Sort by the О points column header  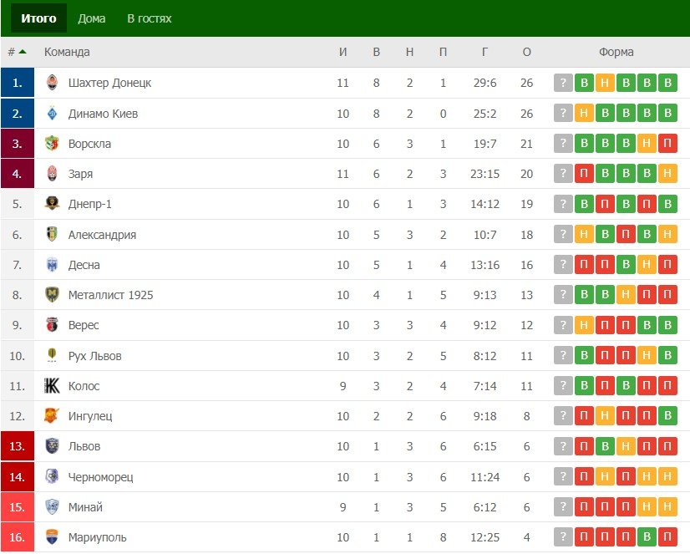point(526,52)
